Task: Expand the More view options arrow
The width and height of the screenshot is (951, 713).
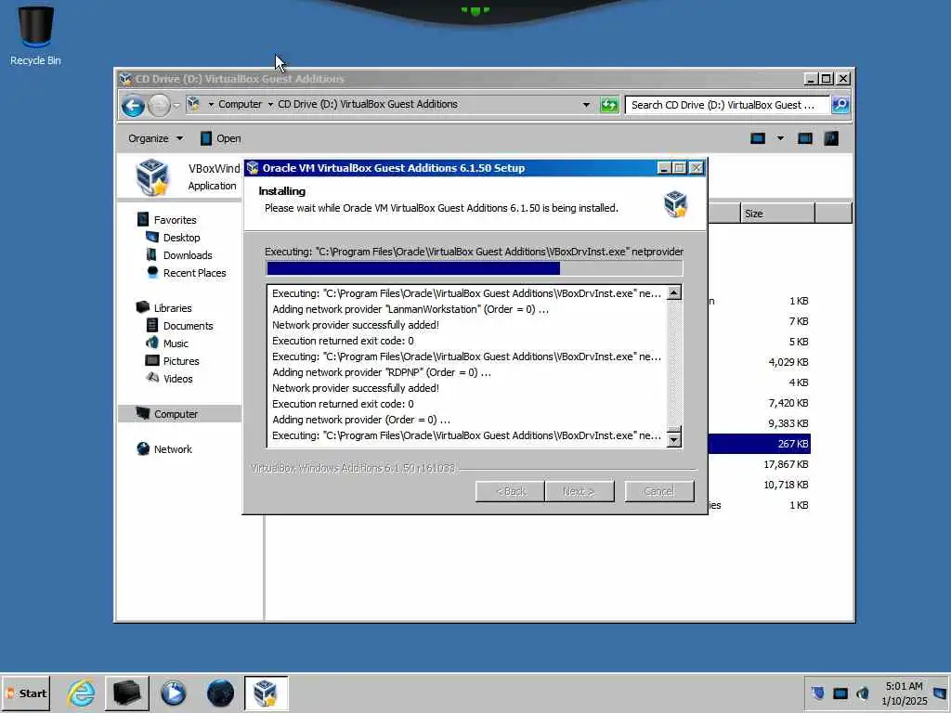Action: pyautogui.click(x=780, y=138)
